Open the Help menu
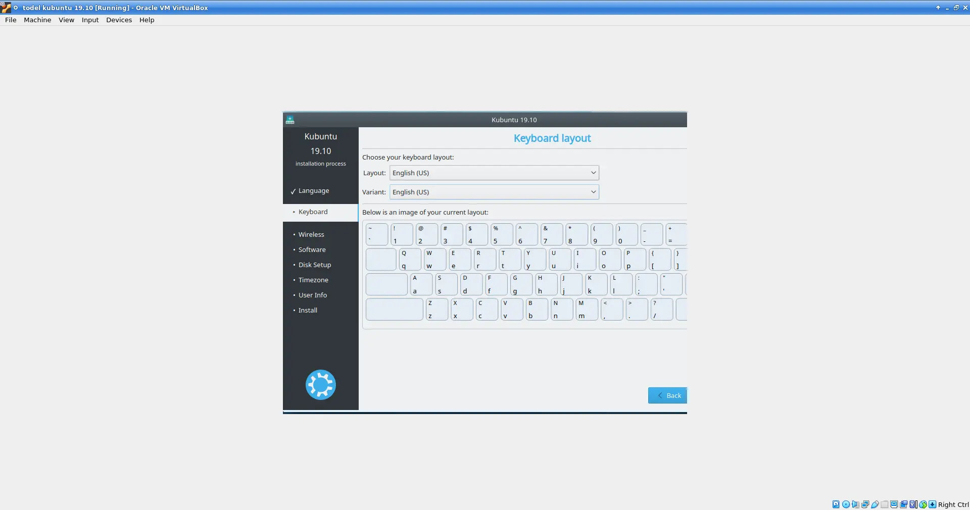The image size is (970, 510). [x=147, y=20]
